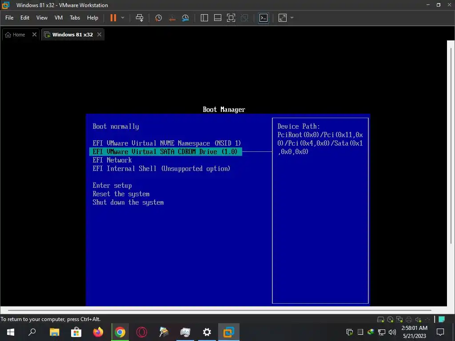Open the snapshot manager wrench-clock icon

coord(185,18)
